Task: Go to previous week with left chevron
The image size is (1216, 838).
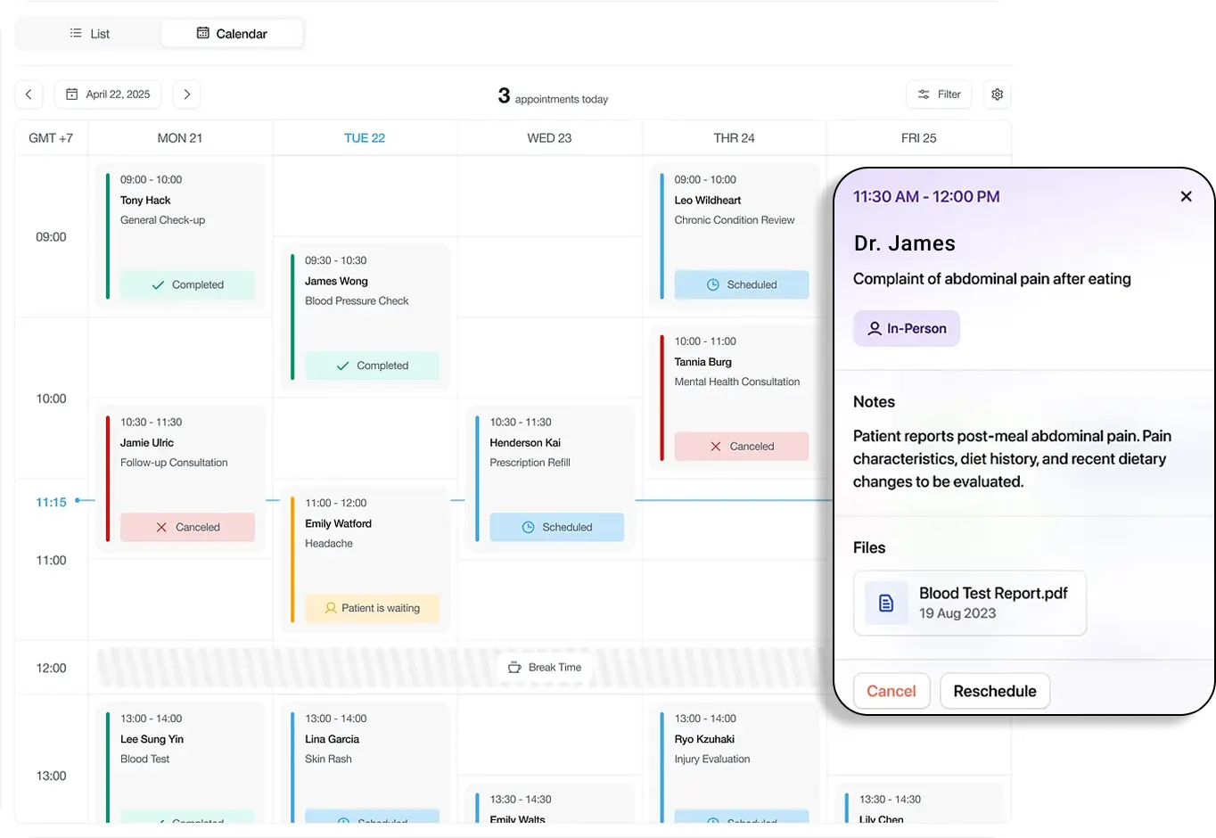Action: [x=29, y=94]
